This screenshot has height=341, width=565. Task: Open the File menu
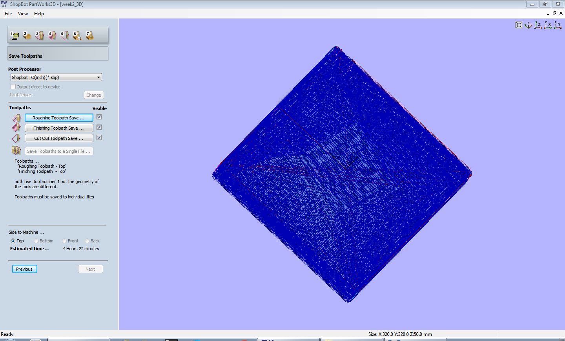tap(8, 13)
